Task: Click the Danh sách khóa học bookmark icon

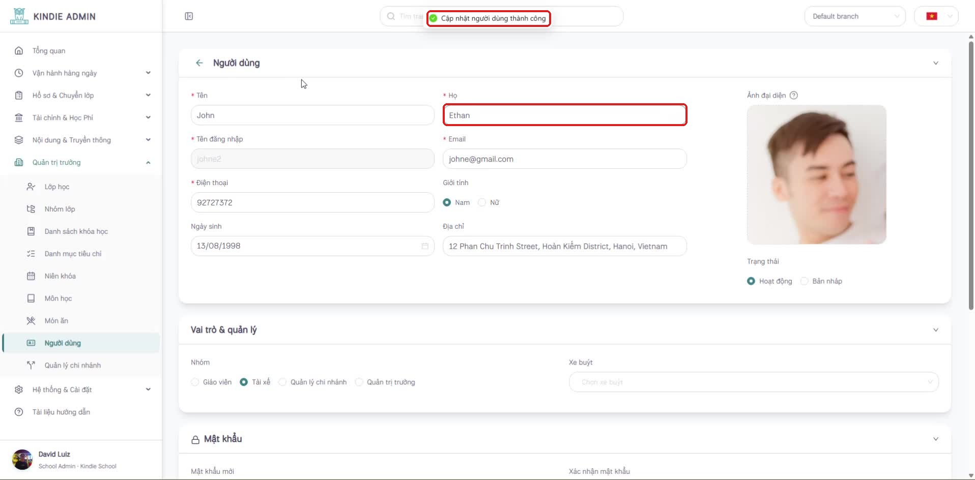Action: (x=31, y=231)
